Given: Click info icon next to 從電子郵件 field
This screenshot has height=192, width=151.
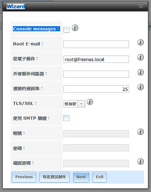Looking at the screenshot, I should (x=140, y=57).
